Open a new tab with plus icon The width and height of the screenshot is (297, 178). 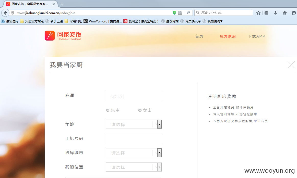tap(62, 4)
